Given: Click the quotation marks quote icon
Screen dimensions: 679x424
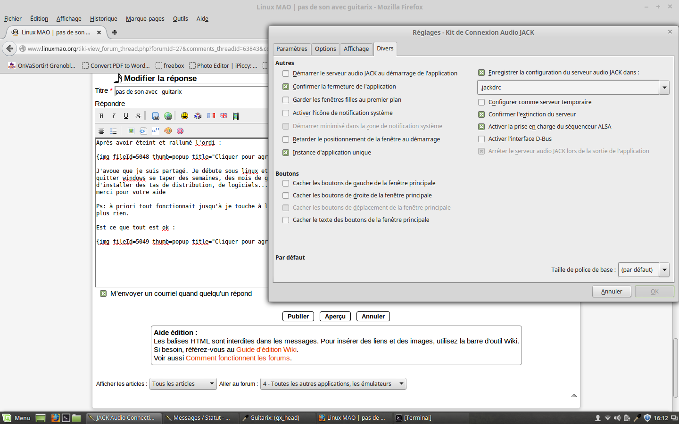Looking at the screenshot, I should tap(155, 131).
